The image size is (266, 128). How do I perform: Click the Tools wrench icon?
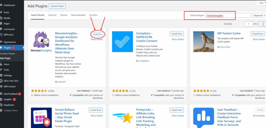[1, 70]
